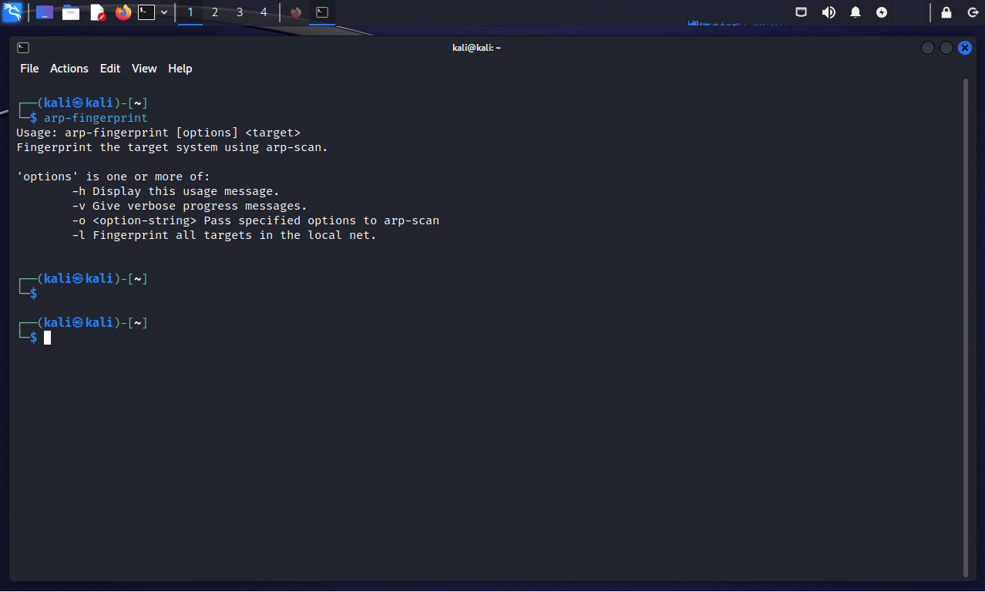Open the Actions menu
985x592 pixels.
pos(69,69)
